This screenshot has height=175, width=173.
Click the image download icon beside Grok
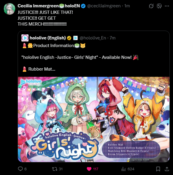point(159,6)
